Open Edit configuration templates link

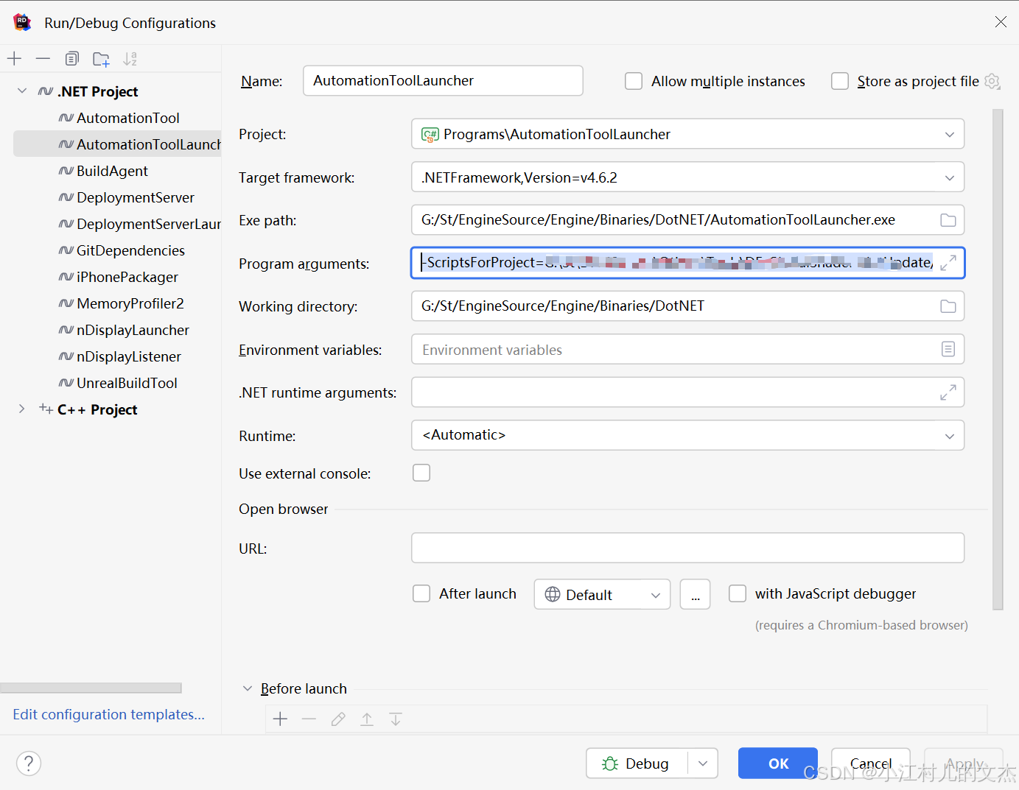[109, 714]
